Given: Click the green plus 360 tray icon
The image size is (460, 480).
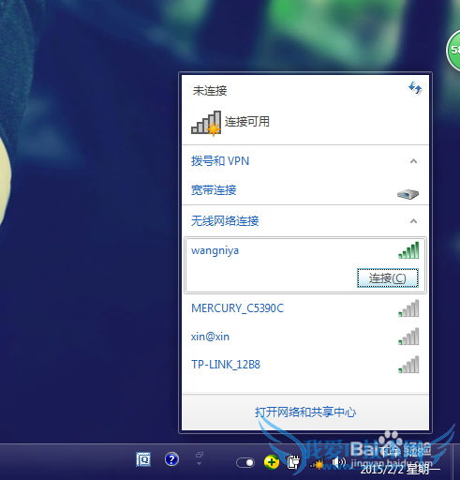Looking at the screenshot, I should pyautogui.click(x=272, y=462).
